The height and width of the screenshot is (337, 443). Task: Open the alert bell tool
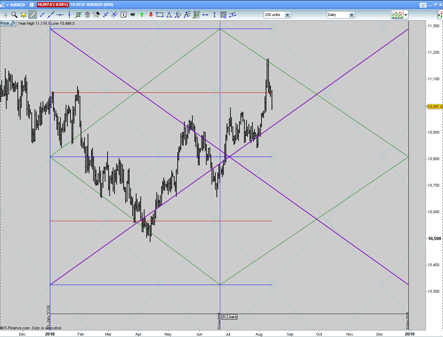(x=23, y=15)
